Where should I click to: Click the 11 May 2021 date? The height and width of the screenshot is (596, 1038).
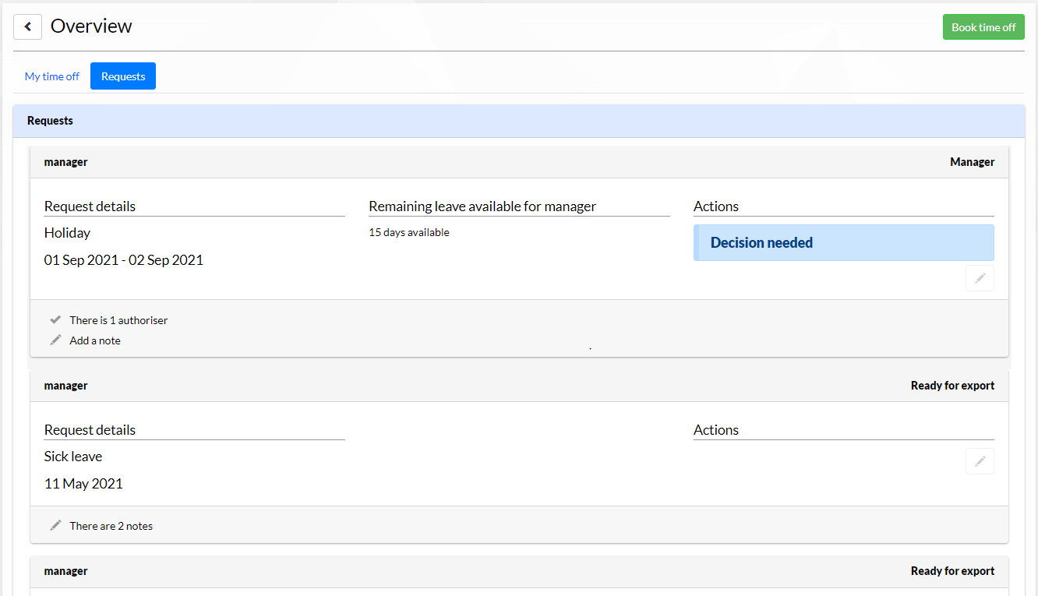[83, 484]
